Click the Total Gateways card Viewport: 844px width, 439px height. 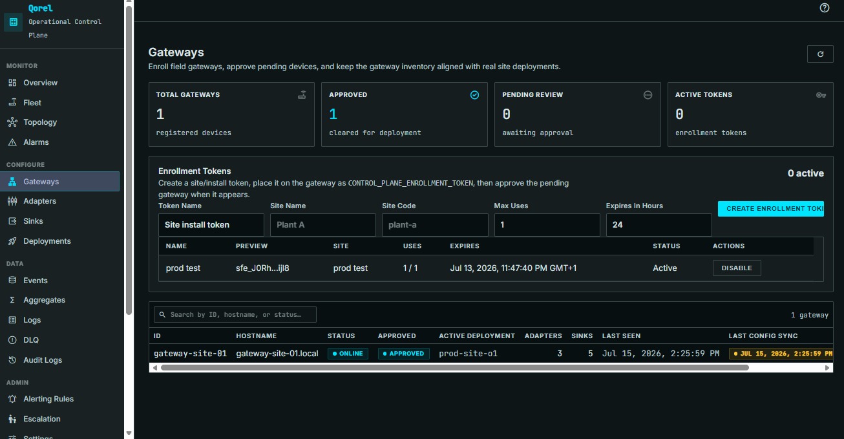click(x=231, y=114)
